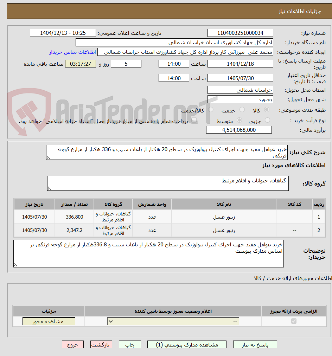The height and width of the screenshot is (356, 332).
Task: Click the price validity date 1405/07/30 field
Action: pyautogui.click(x=240, y=78)
